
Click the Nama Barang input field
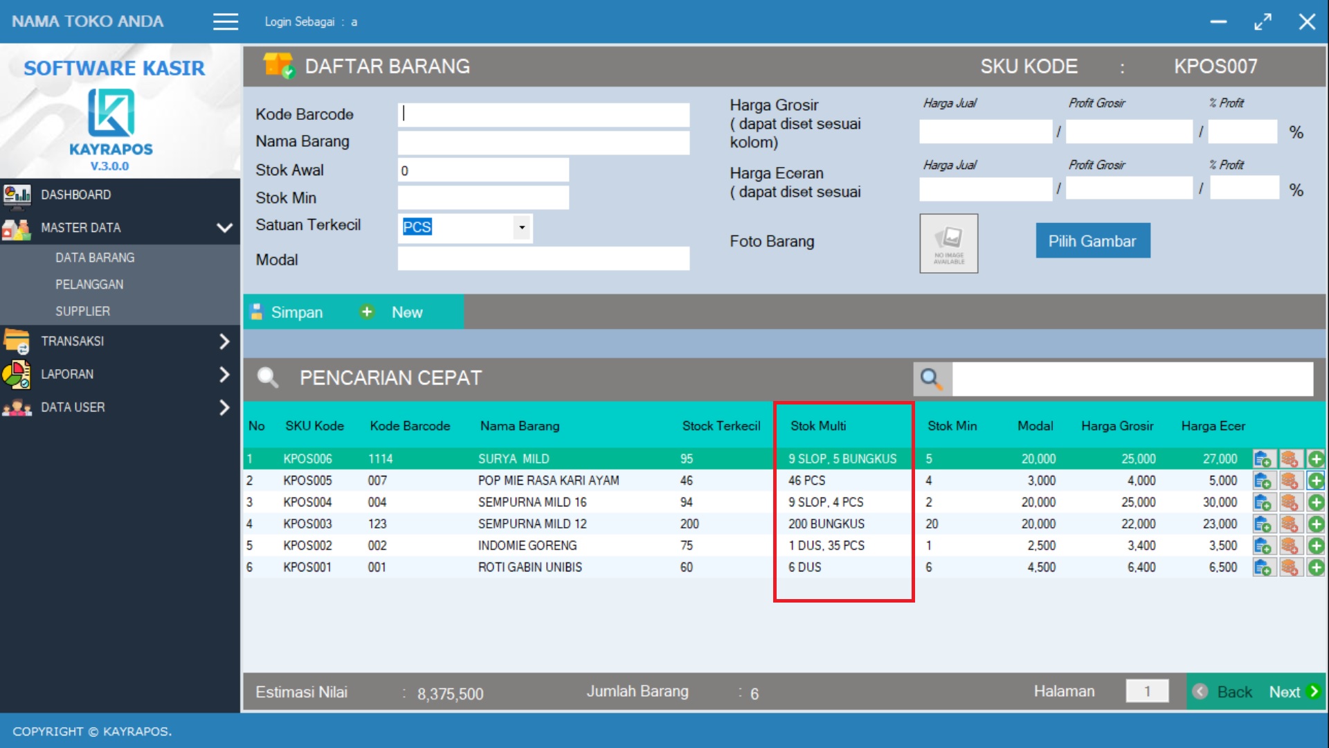543,142
